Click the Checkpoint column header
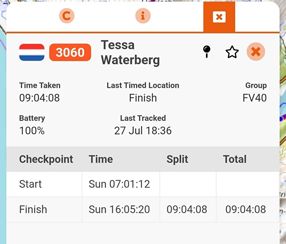Viewport: 286px width, 244px height. click(46, 159)
